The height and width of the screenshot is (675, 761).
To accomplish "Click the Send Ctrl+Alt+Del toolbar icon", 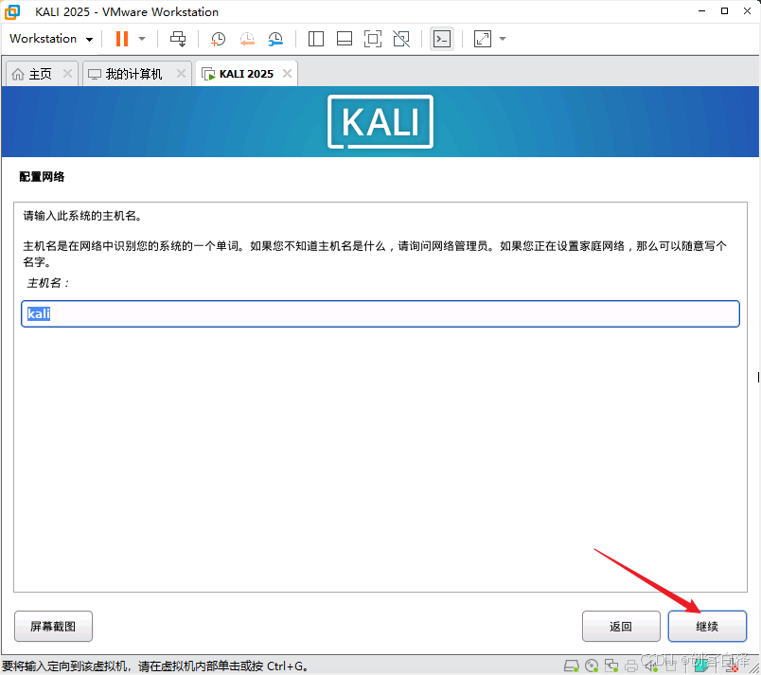I will coord(178,39).
